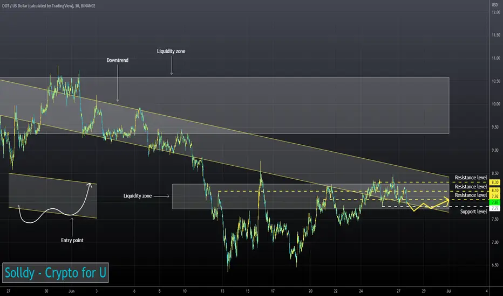Select the 11.00 price axis label

pyautogui.click(x=495, y=58)
